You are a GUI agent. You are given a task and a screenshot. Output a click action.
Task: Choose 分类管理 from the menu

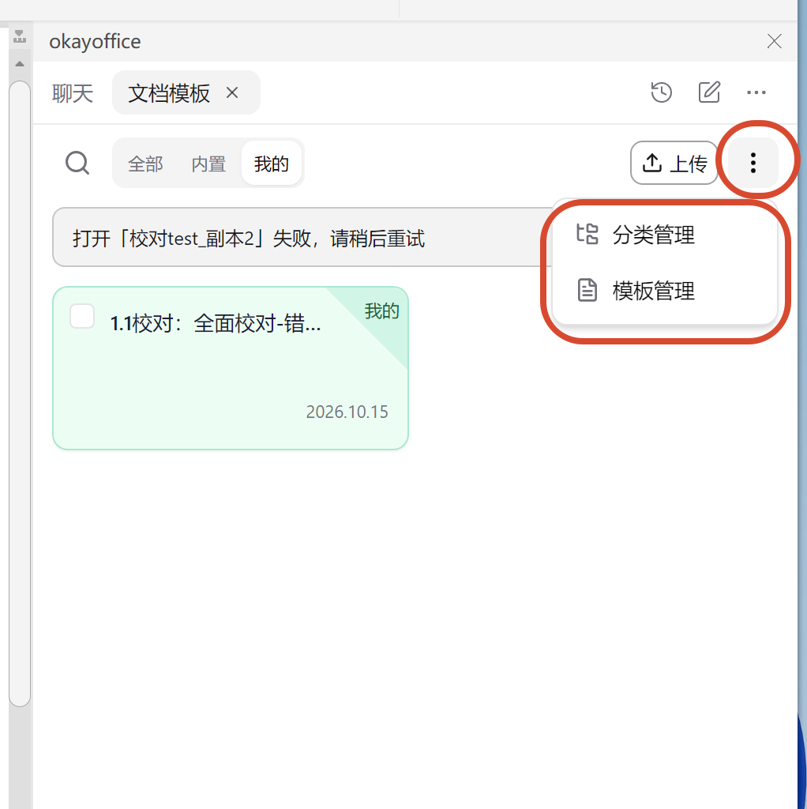pos(664,235)
